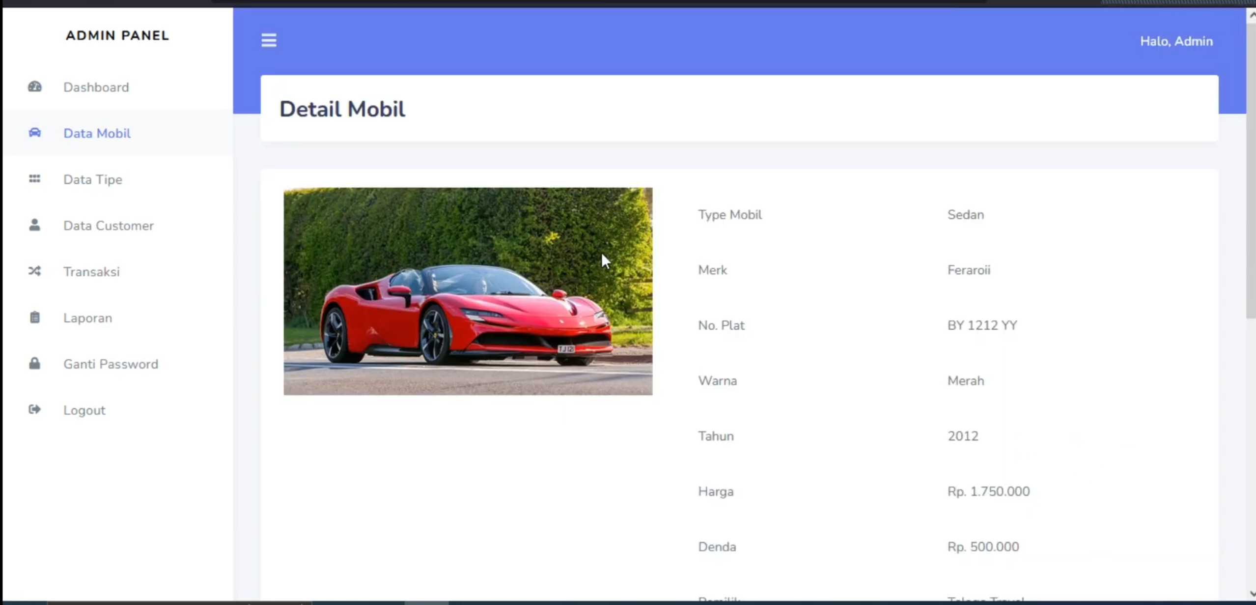Click the scrollbar up arrow
Image resolution: width=1256 pixels, height=605 pixels.
[x=1252, y=15]
